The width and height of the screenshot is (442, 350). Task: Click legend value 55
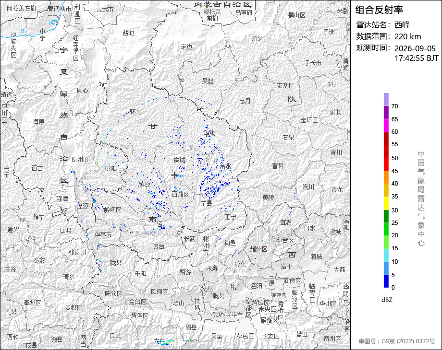click(394, 144)
